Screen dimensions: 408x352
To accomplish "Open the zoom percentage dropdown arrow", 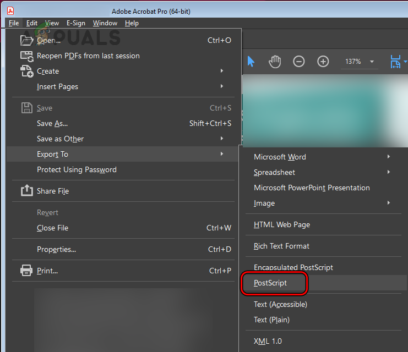I will coord(372,62).
